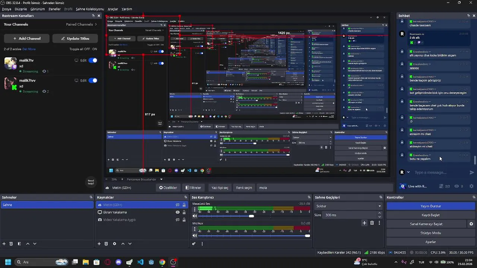The height and width of the screenshot is (268, 477).
Task: Unlock the Video Yakalama Aygıtı source lock
Action: [184, 220]
